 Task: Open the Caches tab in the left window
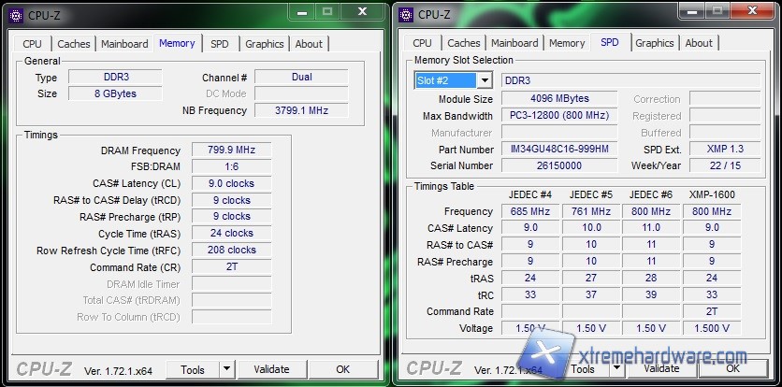(x=74, y=44)
